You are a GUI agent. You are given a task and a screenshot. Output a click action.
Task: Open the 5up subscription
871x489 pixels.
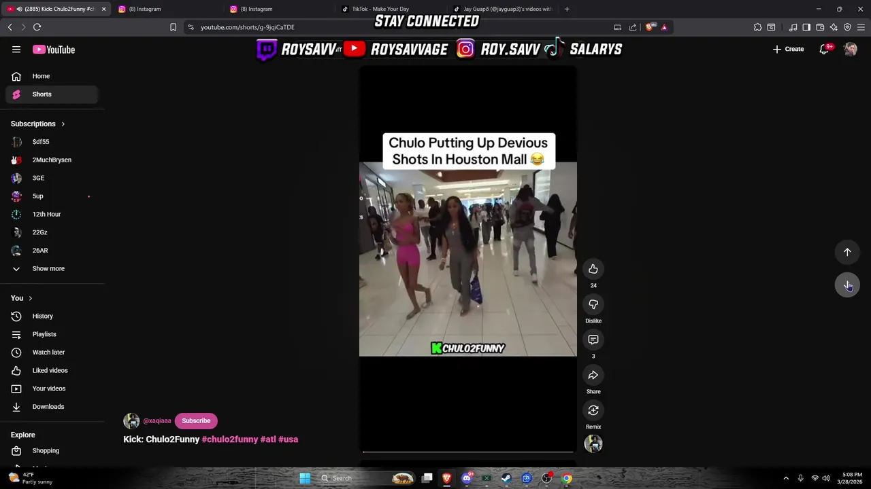(52, 196)
